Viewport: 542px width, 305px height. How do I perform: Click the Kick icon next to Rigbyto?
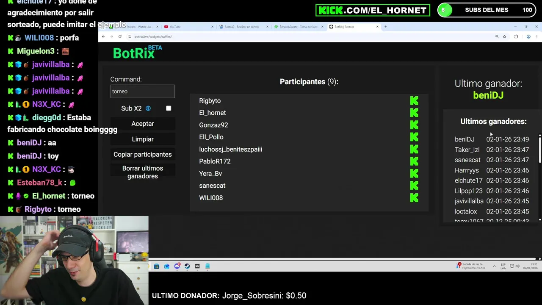click(x=414, y=101)
